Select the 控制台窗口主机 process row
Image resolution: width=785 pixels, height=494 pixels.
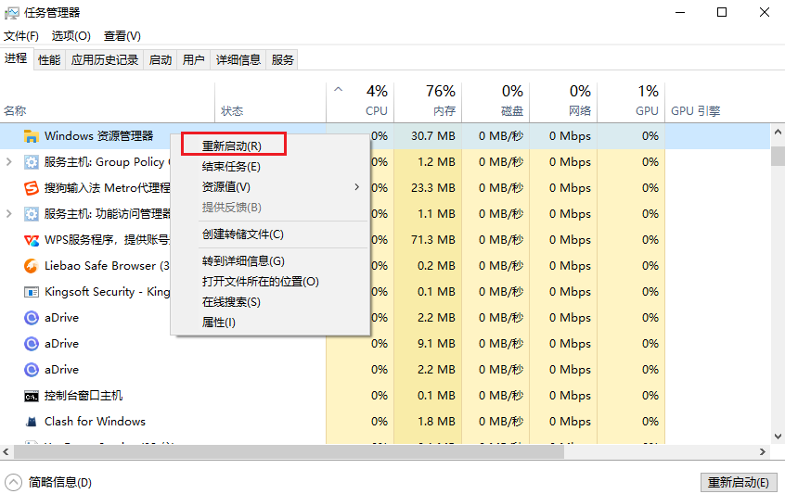click(x=384, y=396)
